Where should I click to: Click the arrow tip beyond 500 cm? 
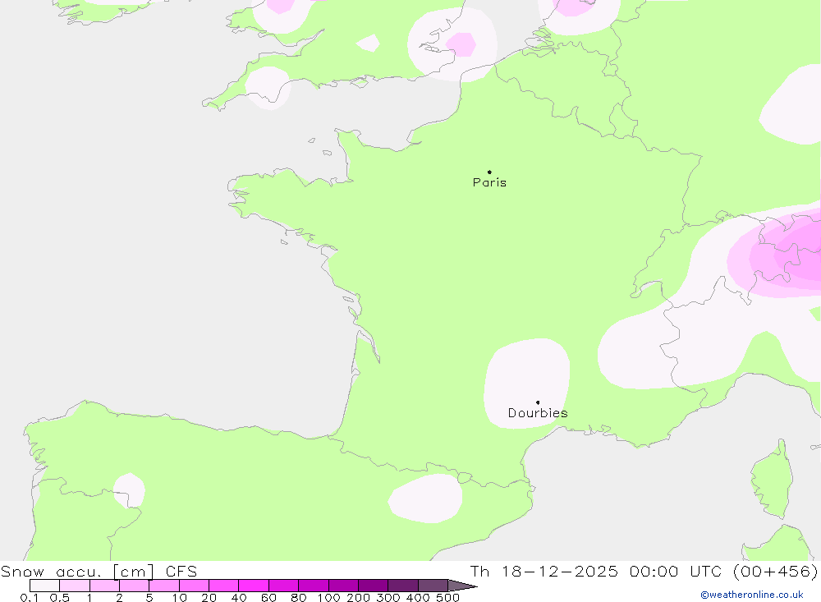pos(463,586)
